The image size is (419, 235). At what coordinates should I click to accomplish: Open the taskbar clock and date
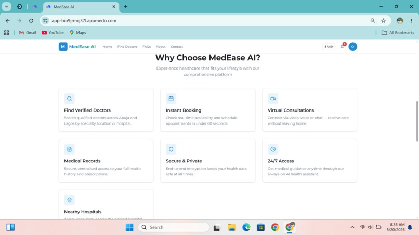tap(396, 227)
